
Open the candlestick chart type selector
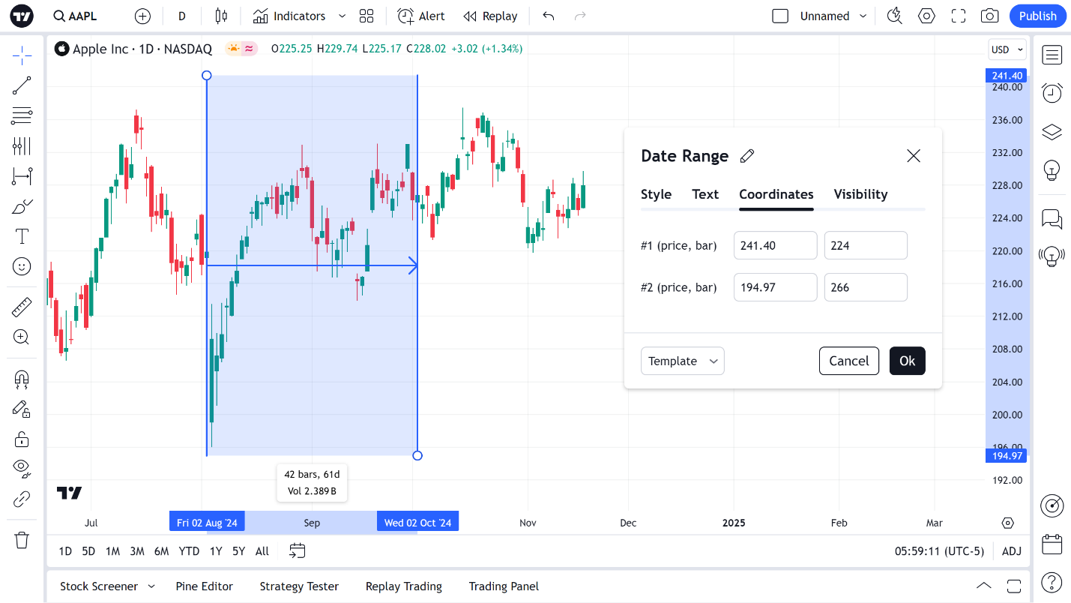click(x=220, y=16)
